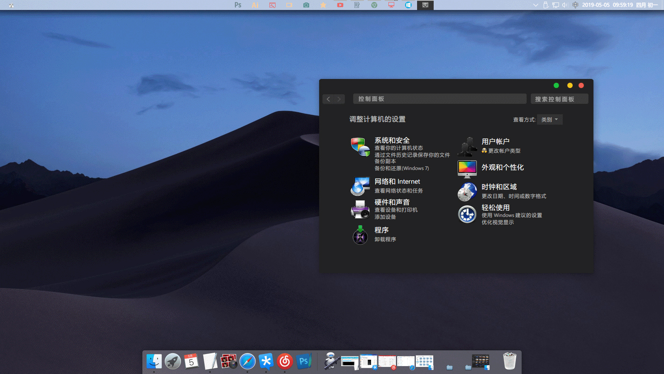The height and width of the screenshot is (374, 664).
Task: Open Finder from the dock
Action: [154, 361]
